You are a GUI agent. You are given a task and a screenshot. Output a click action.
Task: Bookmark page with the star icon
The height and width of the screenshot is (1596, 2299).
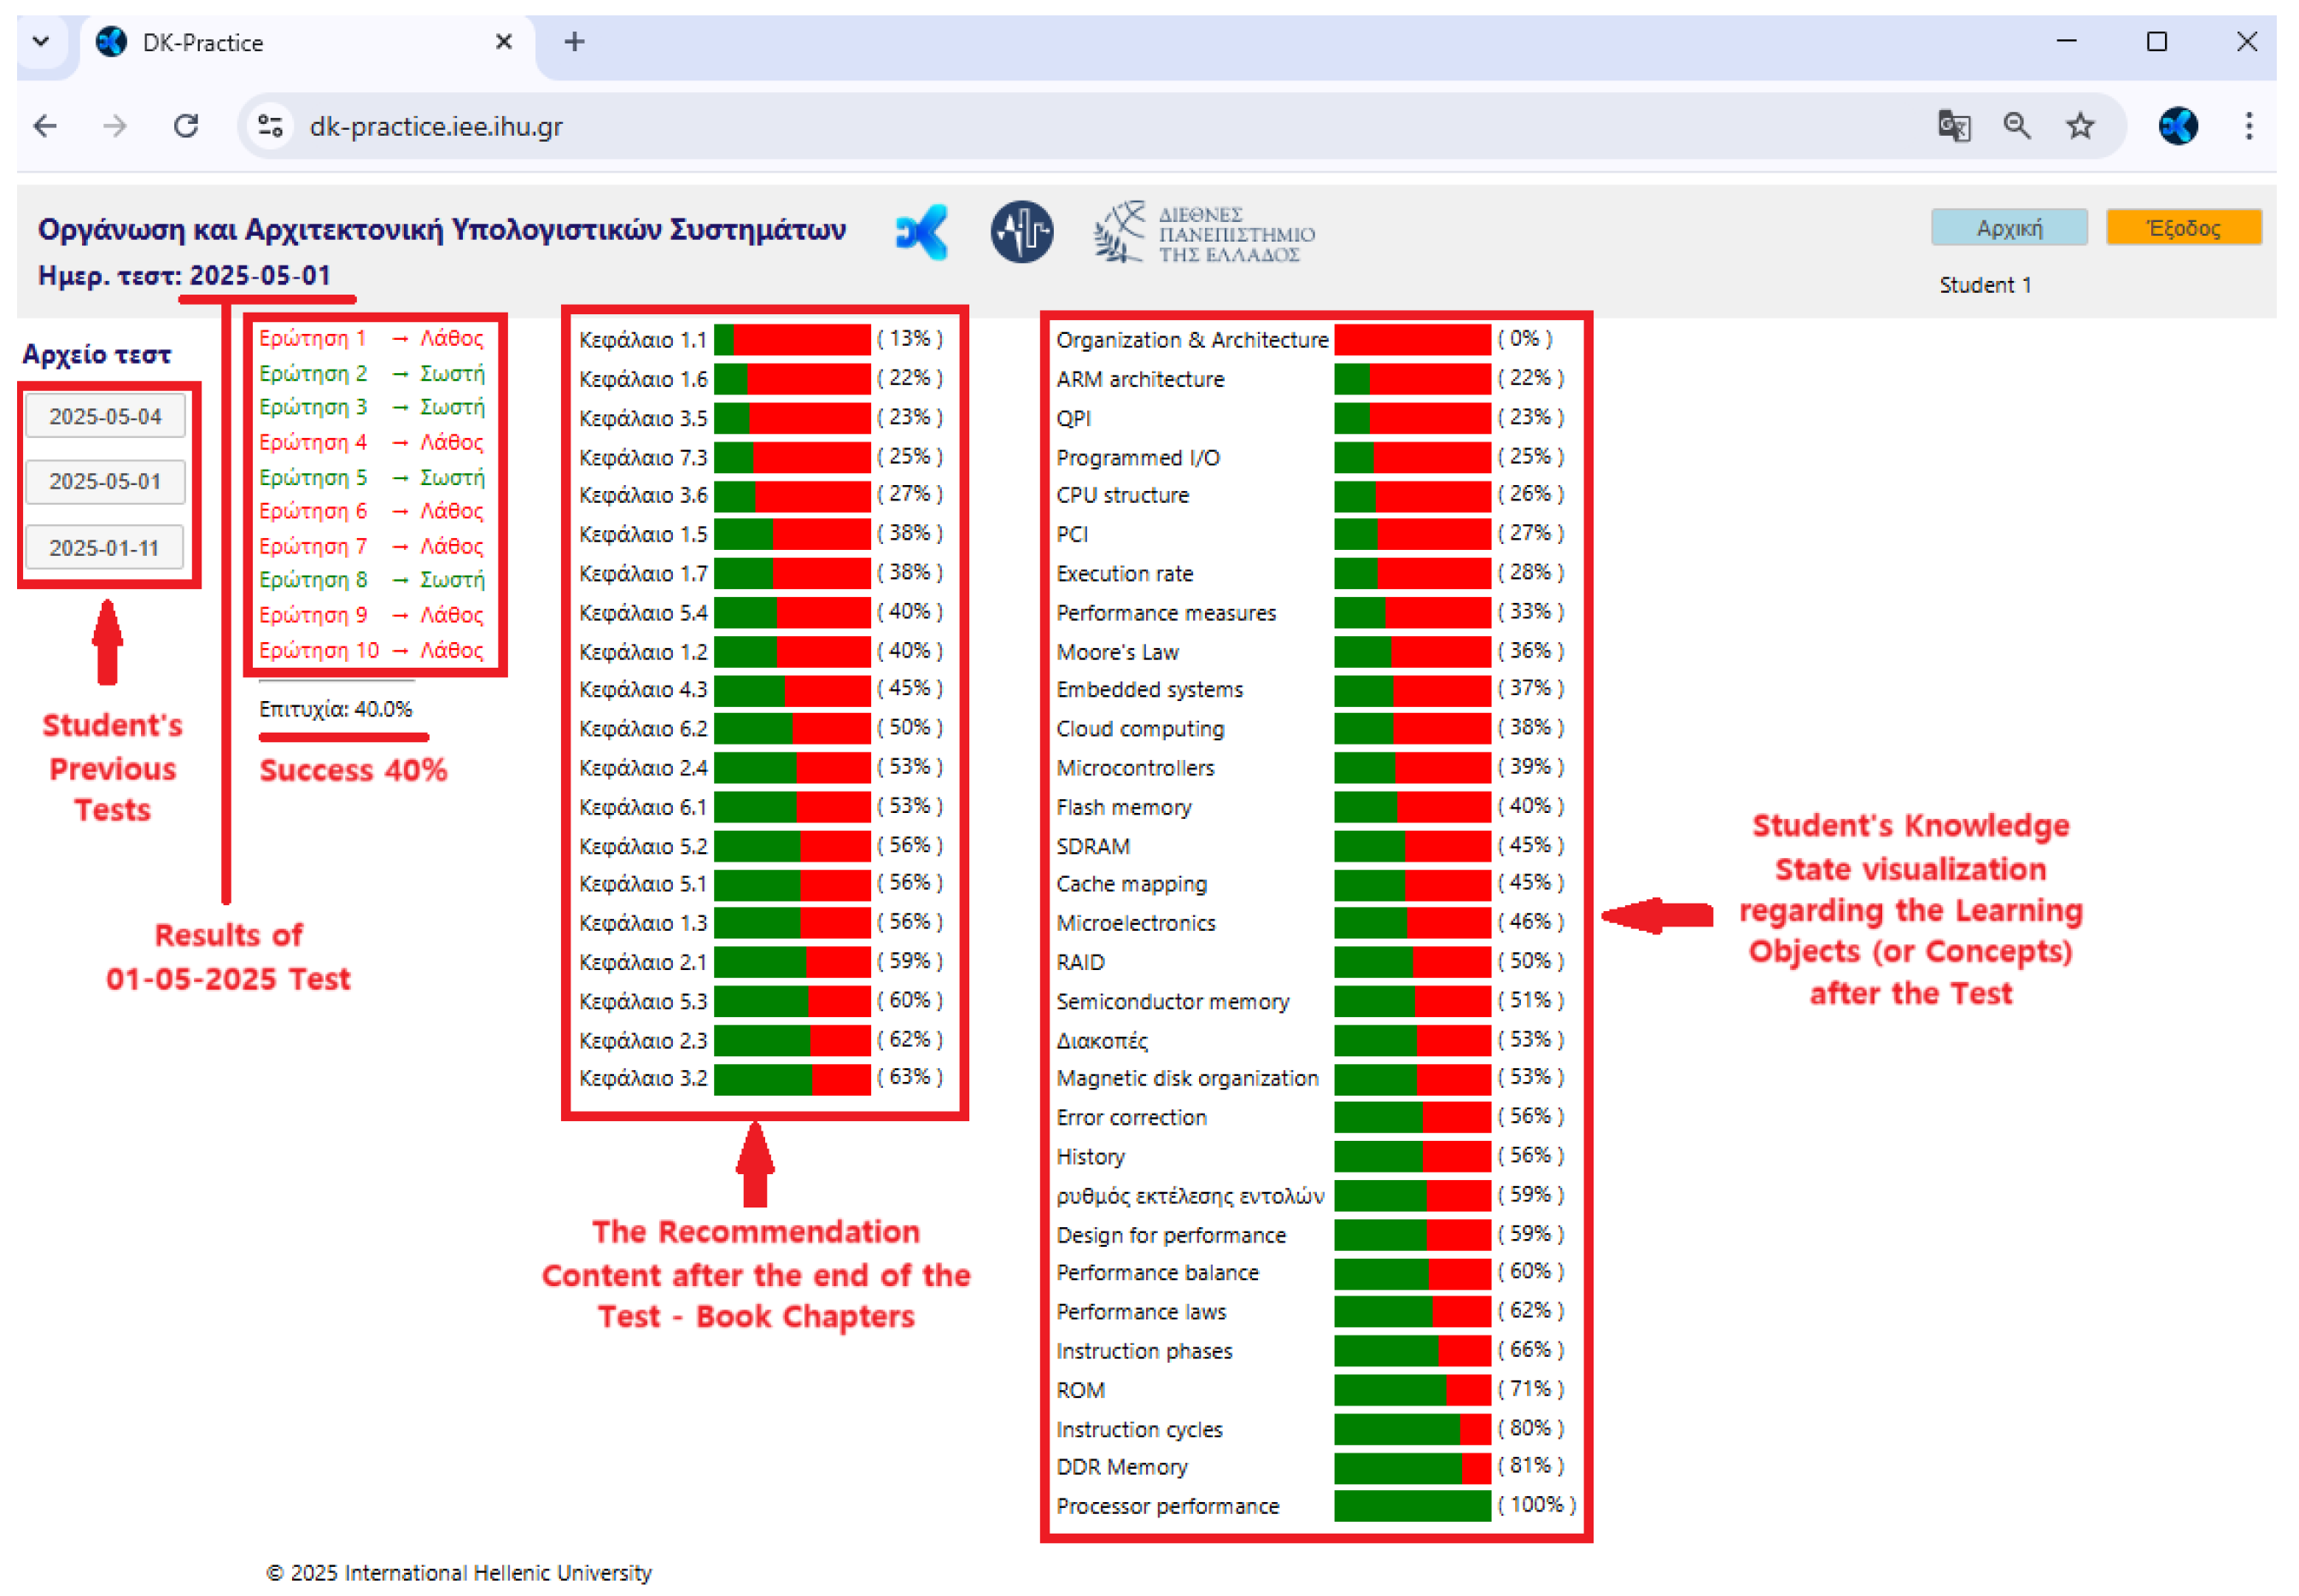click(x=2080, y=126)
